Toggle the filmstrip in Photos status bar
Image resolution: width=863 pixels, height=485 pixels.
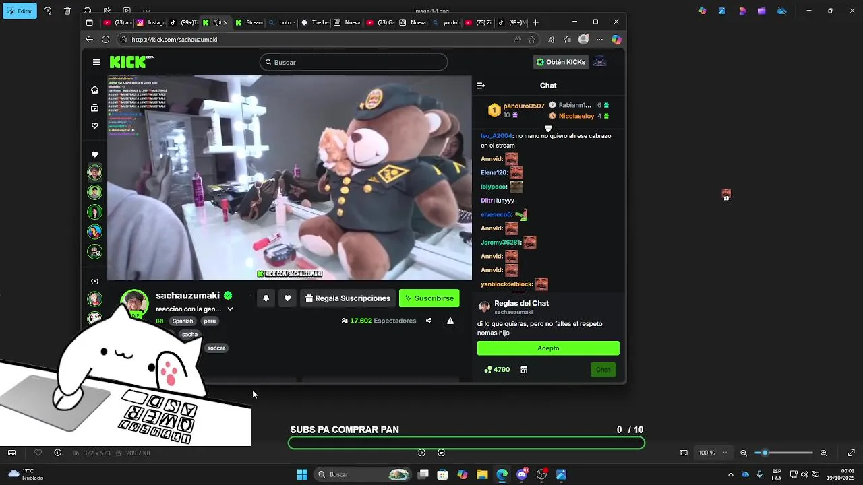coord(11,453)
